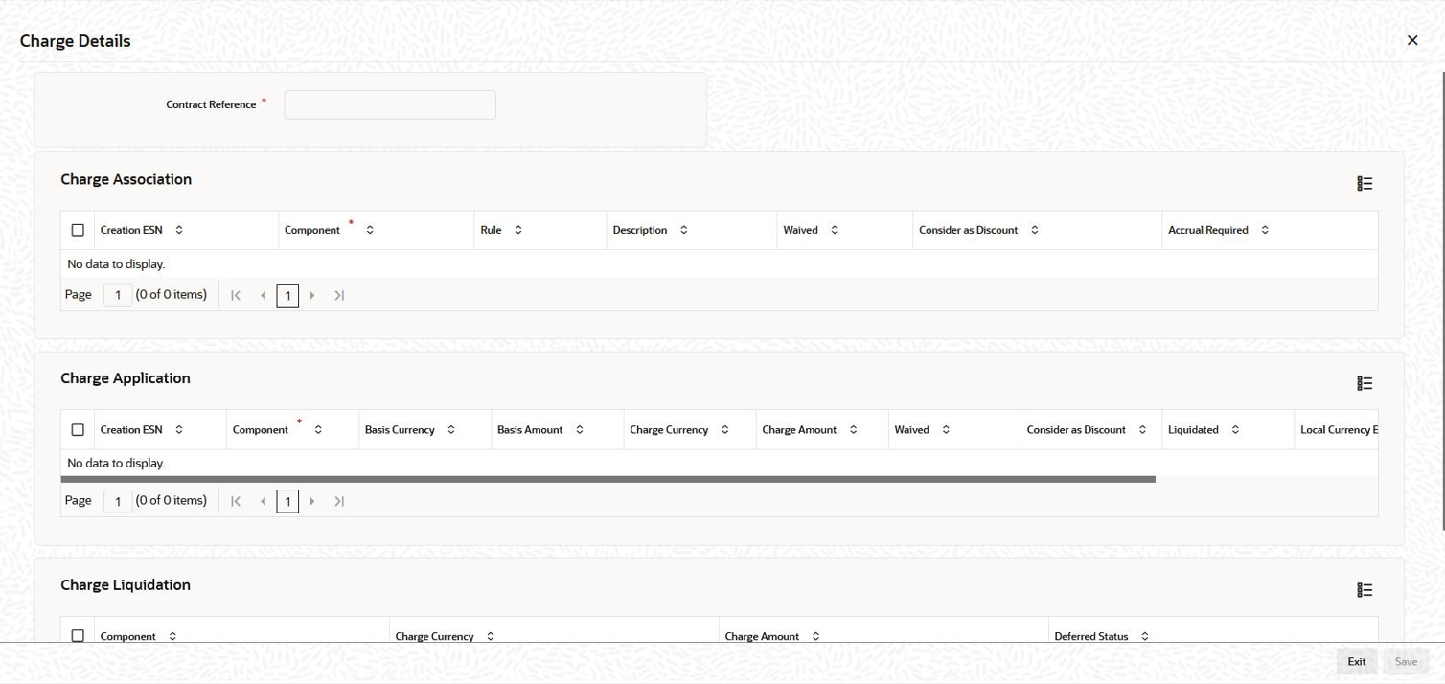Click the Charge Application section heading
The height and width of the screenshot is (684, 1445).
coord(126,378)
